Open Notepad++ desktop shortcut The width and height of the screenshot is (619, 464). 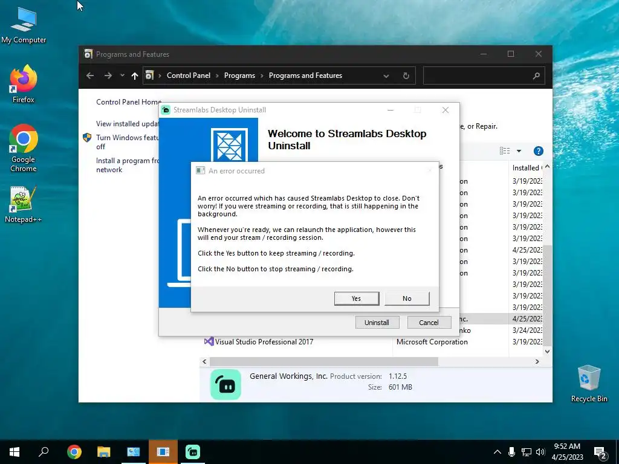24,204
